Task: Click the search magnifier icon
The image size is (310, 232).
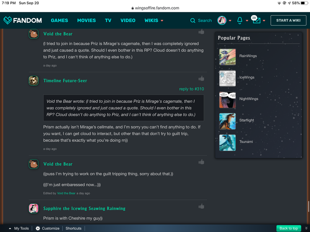Action: 193,20
